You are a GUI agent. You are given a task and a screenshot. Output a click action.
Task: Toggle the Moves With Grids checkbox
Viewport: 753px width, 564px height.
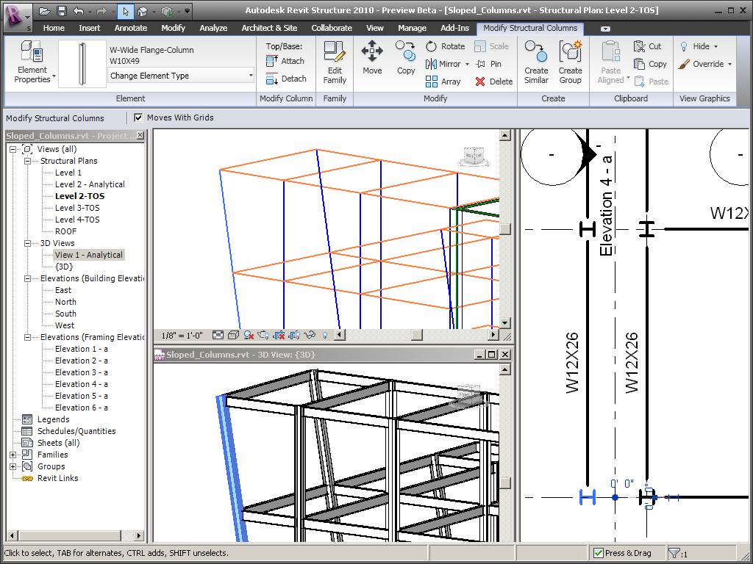(x=138, y=117)
